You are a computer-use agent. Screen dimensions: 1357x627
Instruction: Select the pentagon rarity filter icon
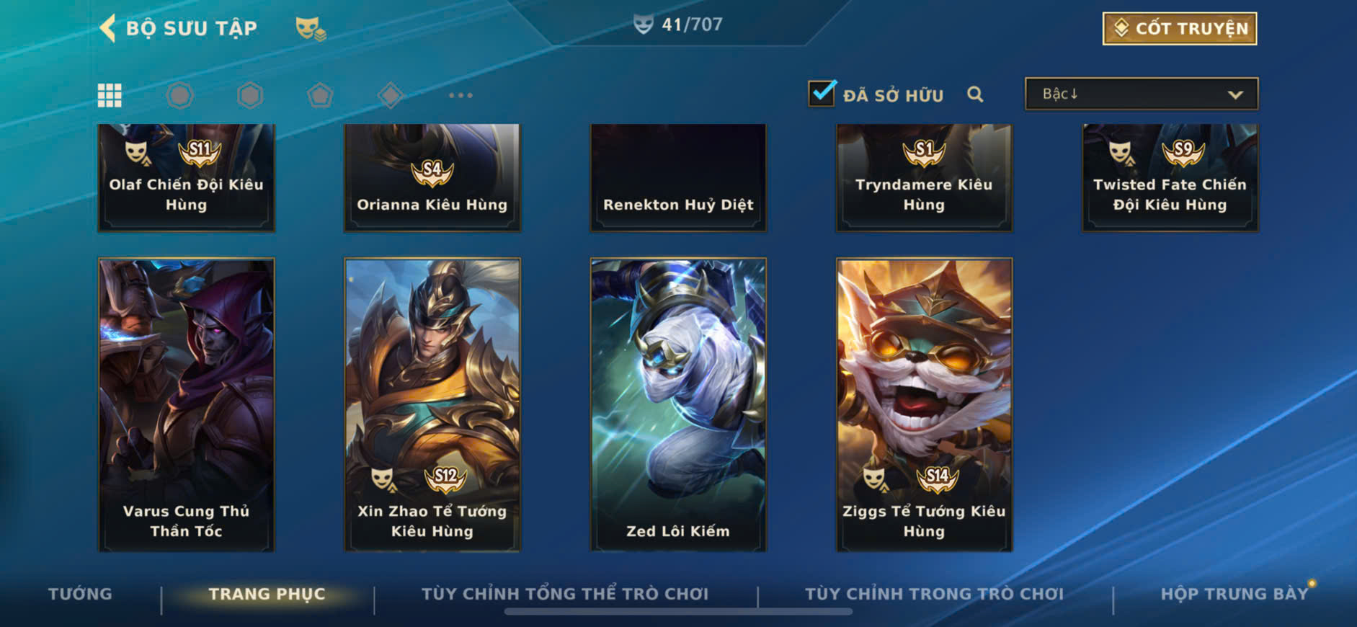(x=320, y=95)
